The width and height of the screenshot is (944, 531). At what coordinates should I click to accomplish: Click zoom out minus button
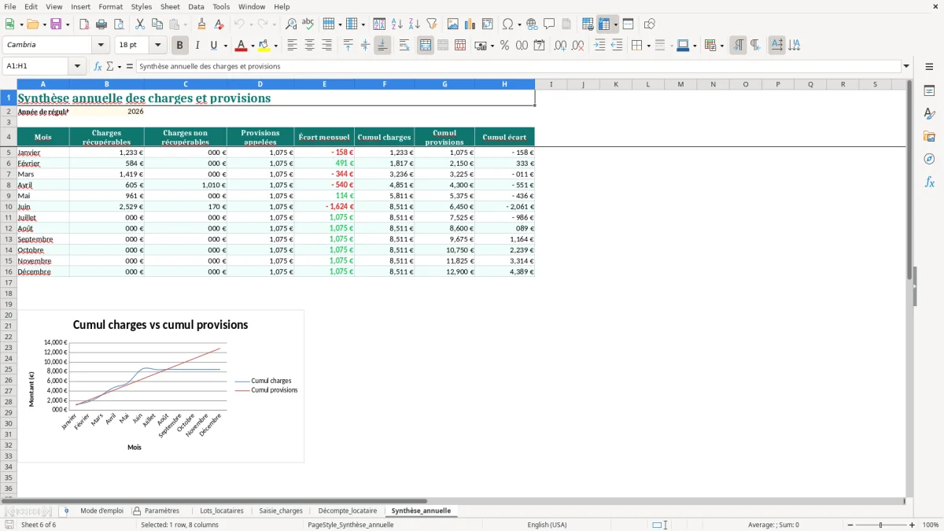pyautogui.click(x=850, y=525)
